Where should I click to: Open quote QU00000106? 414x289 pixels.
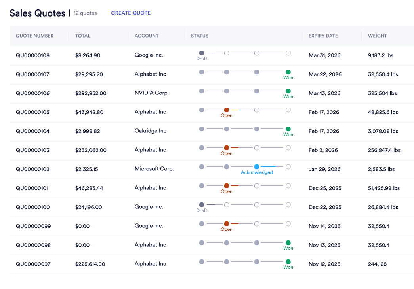coord(33,93)
